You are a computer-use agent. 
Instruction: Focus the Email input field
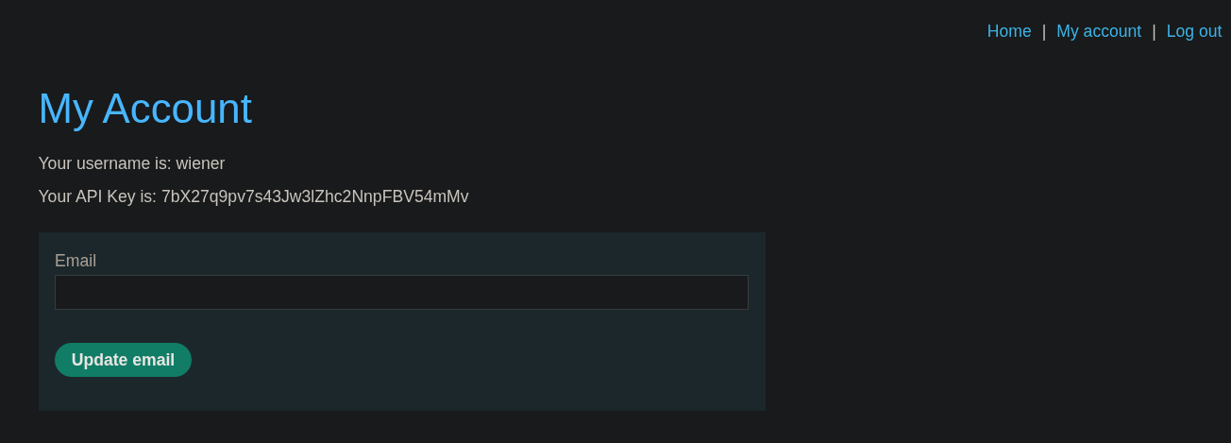coord(401,293)
